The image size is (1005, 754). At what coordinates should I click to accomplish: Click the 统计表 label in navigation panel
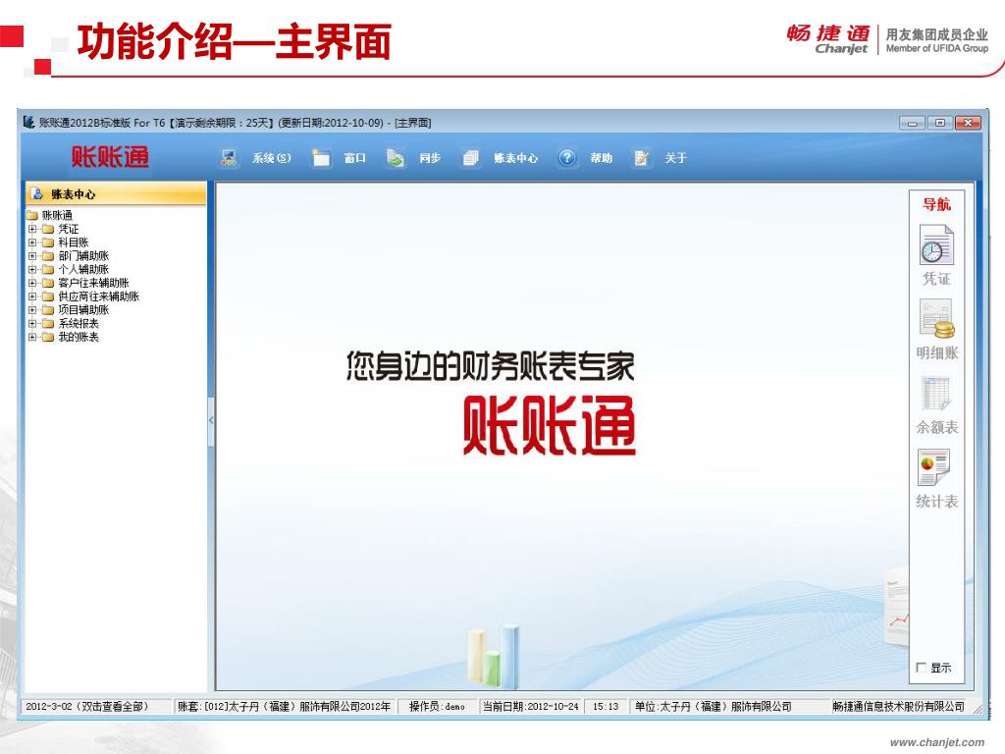point(936,502)
